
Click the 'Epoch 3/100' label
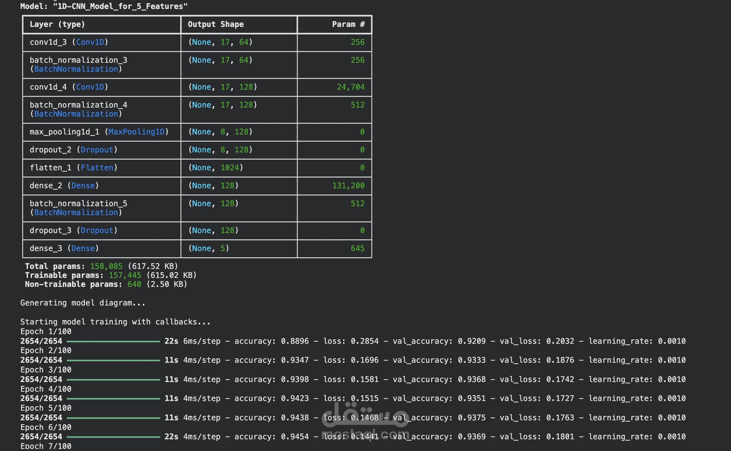pyautogui.click(x=46, y=370)
